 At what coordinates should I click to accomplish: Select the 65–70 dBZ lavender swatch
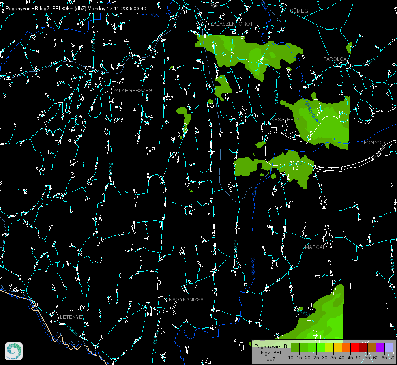(388, 347)
